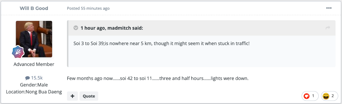Screen dimensions: 342x104
Task: Click the Advanced Member rank label
Action: click(x=34, y=64)
